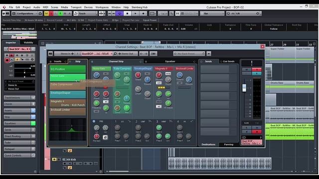Open the functions menu arrow next to preset
The width and height of the screenshot is (319, 179).
coord(209,54)
